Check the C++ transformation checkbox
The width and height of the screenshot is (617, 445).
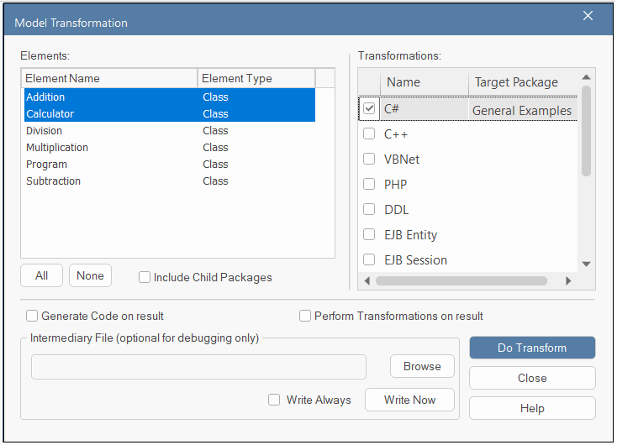[369, 133]
